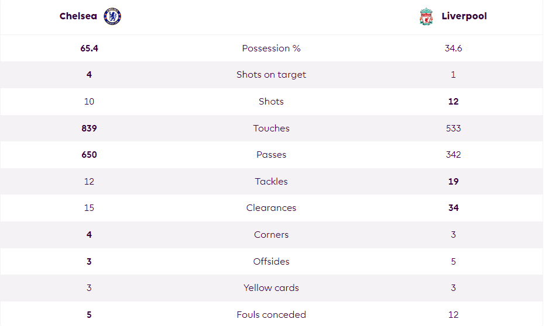Click the Passes stat label
The width and height of the screenshot is (545, 326).
(271, 155)
